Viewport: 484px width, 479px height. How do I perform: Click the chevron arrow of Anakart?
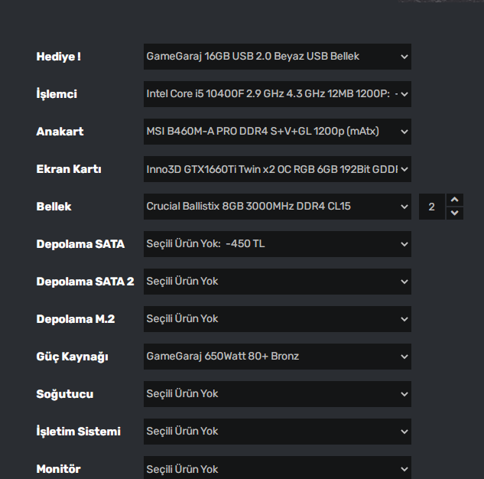pos(404,132)
